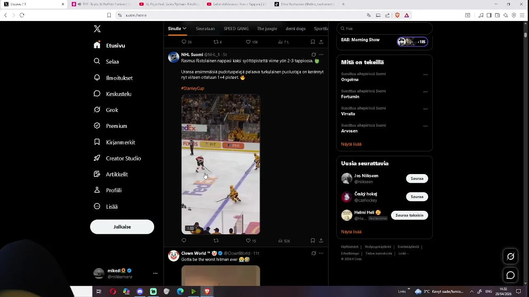
Task: Open EAB: Morning Show space listeners +185
Action: 412,42
